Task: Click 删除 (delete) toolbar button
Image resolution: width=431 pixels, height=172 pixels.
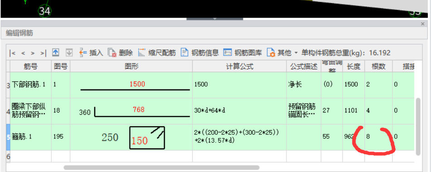Action: pyautogui.click(x=121, y=53)
